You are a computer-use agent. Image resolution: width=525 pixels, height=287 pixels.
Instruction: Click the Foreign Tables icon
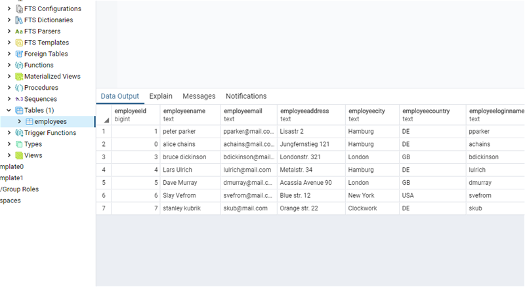click(x=19, y=54)
